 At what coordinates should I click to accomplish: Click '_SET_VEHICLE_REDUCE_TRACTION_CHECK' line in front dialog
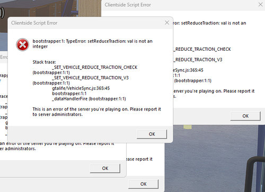[95, 67]
